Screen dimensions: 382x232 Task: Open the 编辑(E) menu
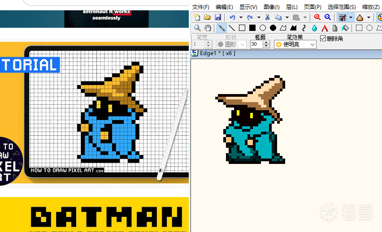pyautogui.click(x=224, y=7)
